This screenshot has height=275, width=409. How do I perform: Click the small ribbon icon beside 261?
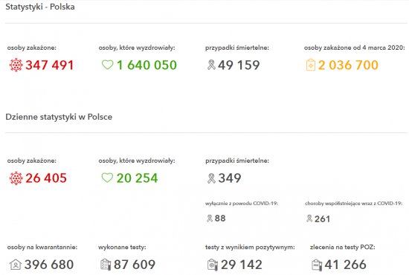pyautogui.click(x=309, y=219)
